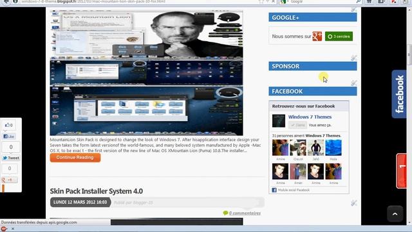This screenshot has height=232, width=412.
Task: Open the search engine dropdown
Action: tap(285, 1)
